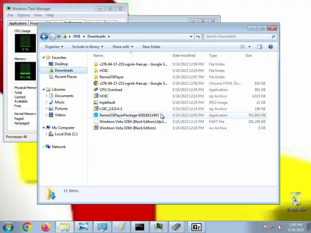Click the Change your view icon

click(x=243, y=47)
